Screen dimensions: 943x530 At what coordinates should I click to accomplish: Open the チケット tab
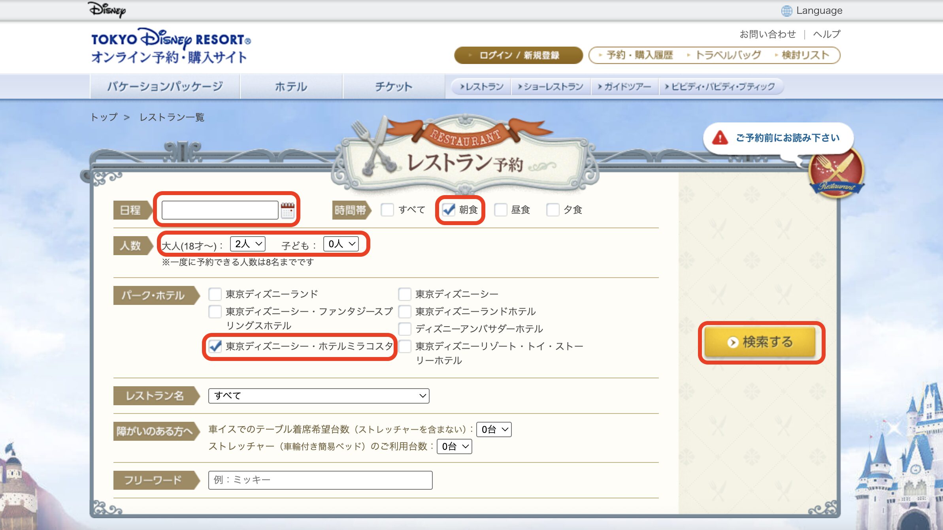[394, 86]
